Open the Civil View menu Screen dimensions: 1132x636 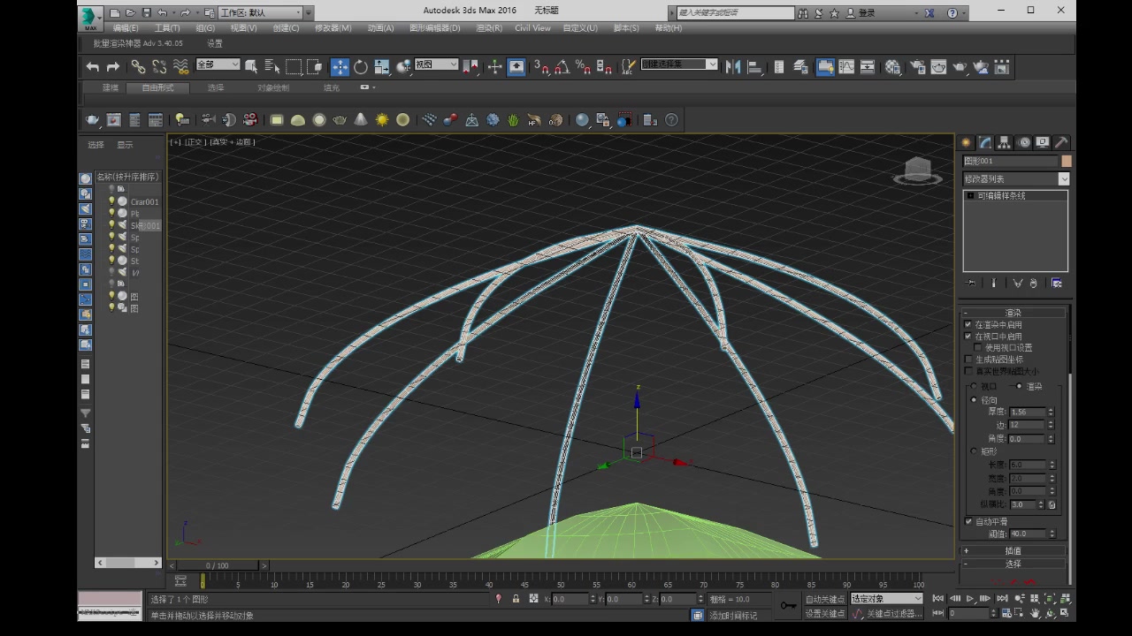coord(532,28)
